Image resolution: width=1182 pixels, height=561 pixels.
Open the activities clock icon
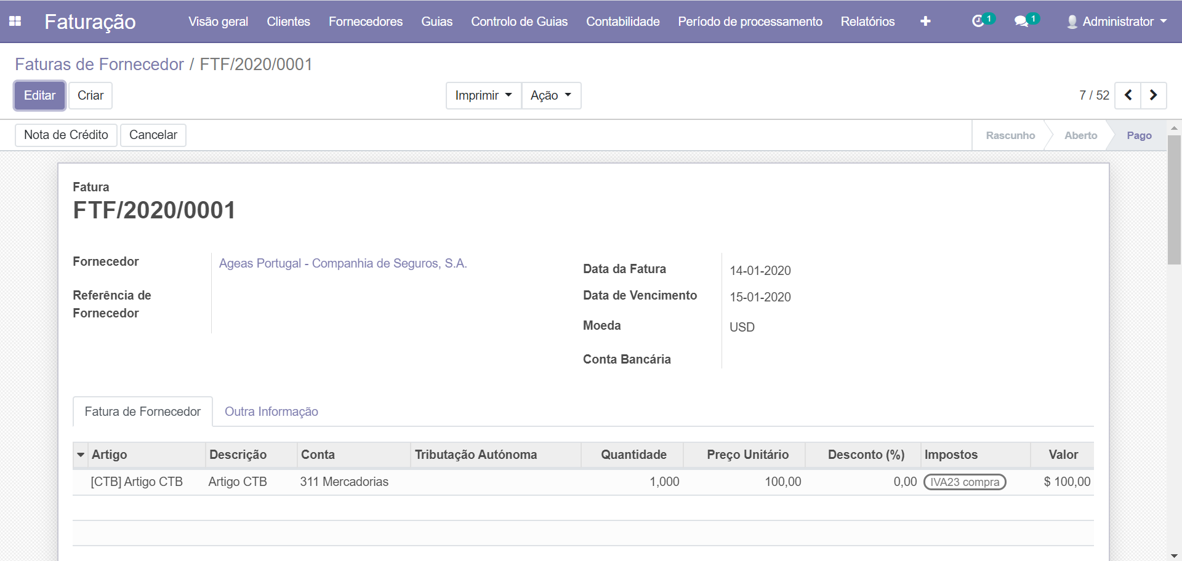pyautogui.click(x=978, y=22)
